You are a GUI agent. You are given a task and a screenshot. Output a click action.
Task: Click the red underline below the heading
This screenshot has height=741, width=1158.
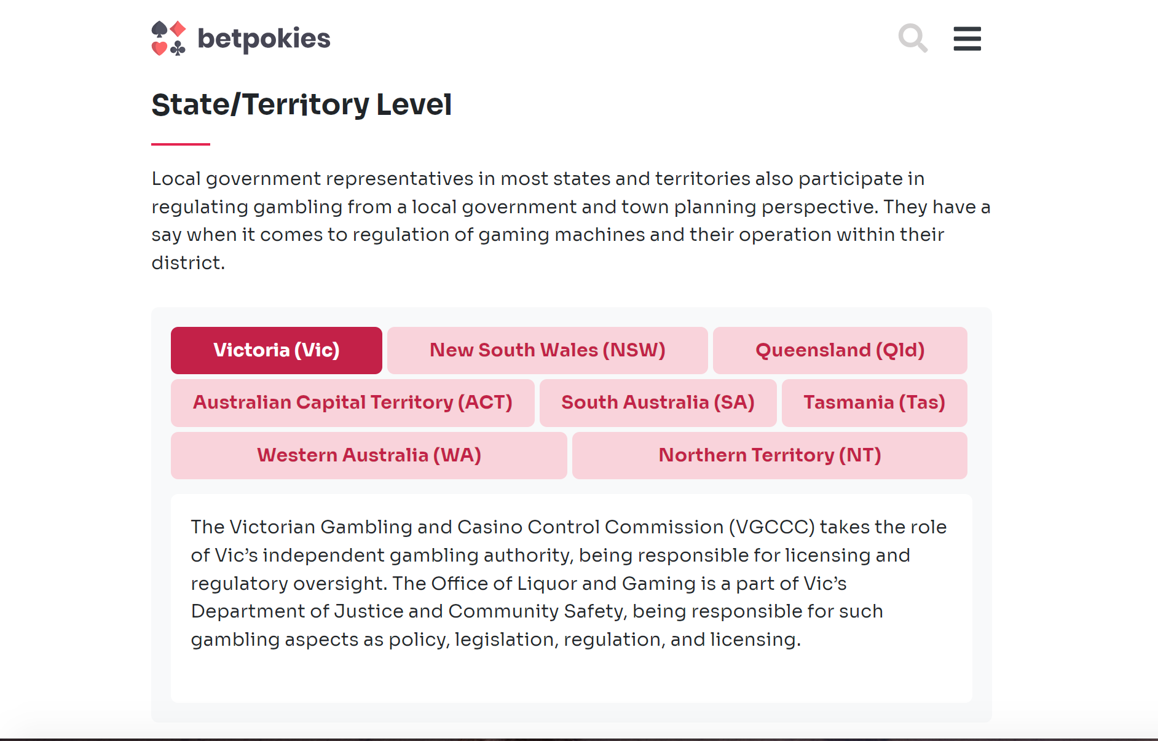[x=181, y=144]
